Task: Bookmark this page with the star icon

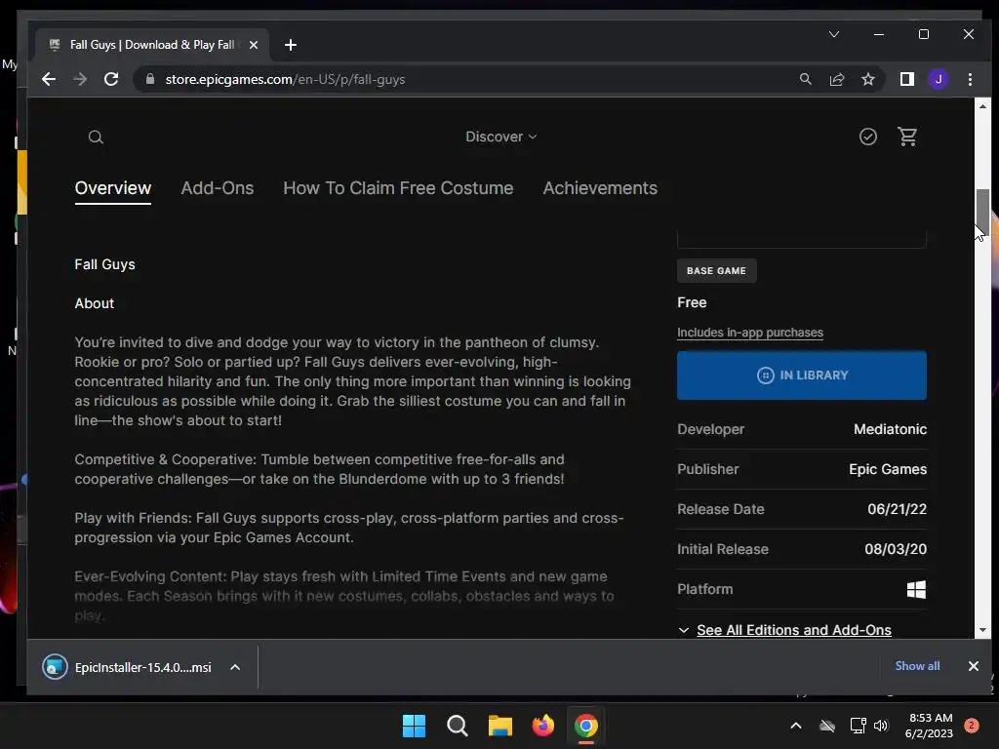Action: pos(867,79)
